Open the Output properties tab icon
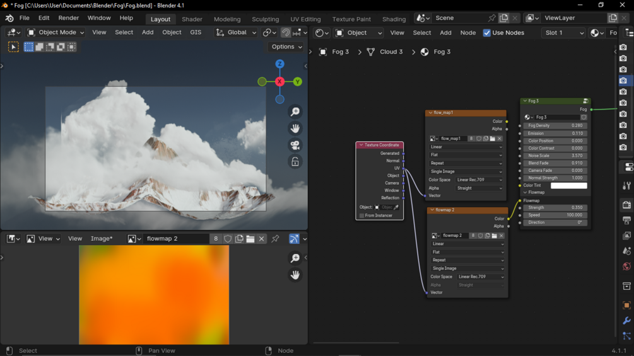Image resolution: width=634 pixels, height=356 pixels. 626,220
